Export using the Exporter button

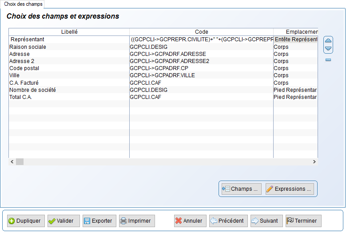[x=99, y=221]
